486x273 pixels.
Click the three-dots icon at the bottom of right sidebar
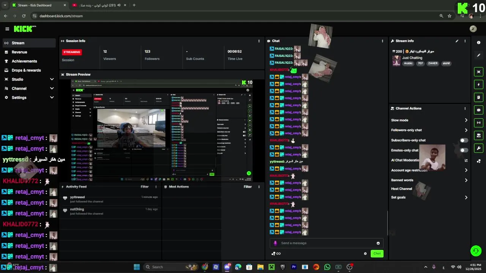pyautogui.click(x=479, y=161)
